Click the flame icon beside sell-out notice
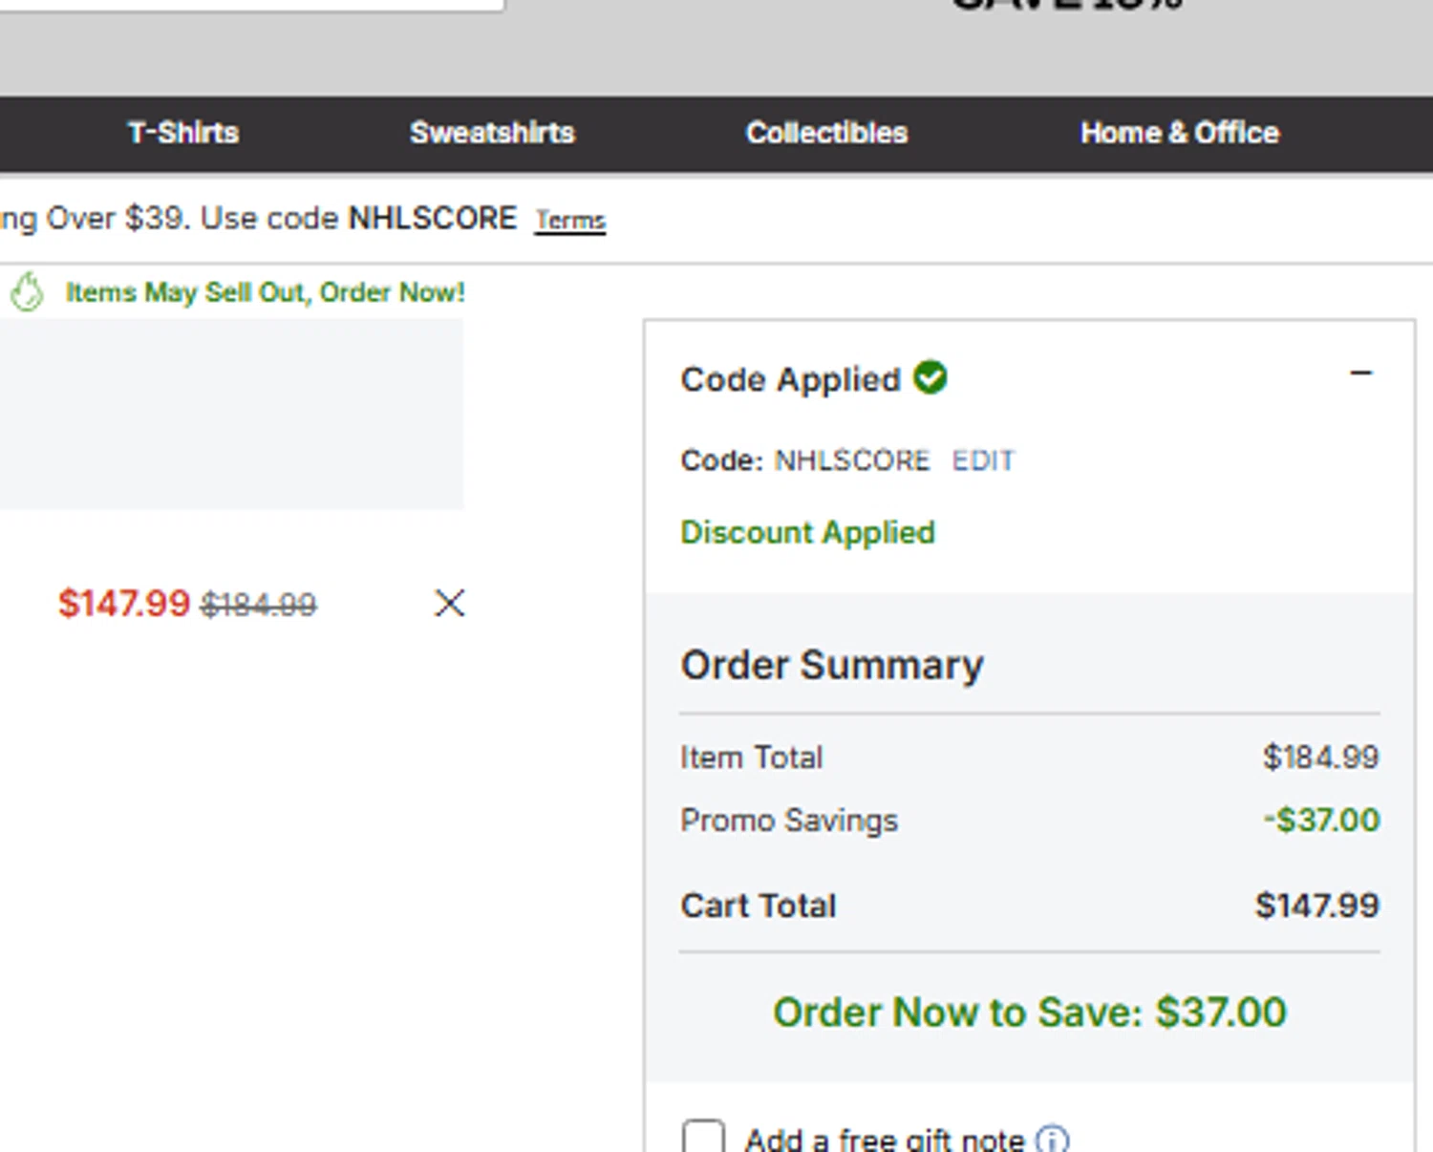 27,291
